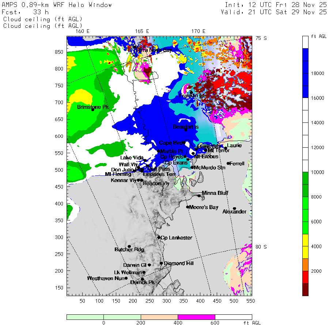Image resolution: width=329 pixels, height=329 pixels.
Task: Select the 'Lake Vida' label
Action: 132,158
